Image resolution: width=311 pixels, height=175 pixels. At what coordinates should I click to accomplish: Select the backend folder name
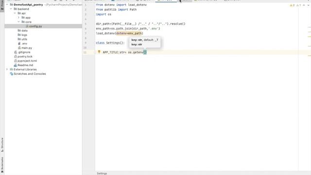click(x=23, y=9)
